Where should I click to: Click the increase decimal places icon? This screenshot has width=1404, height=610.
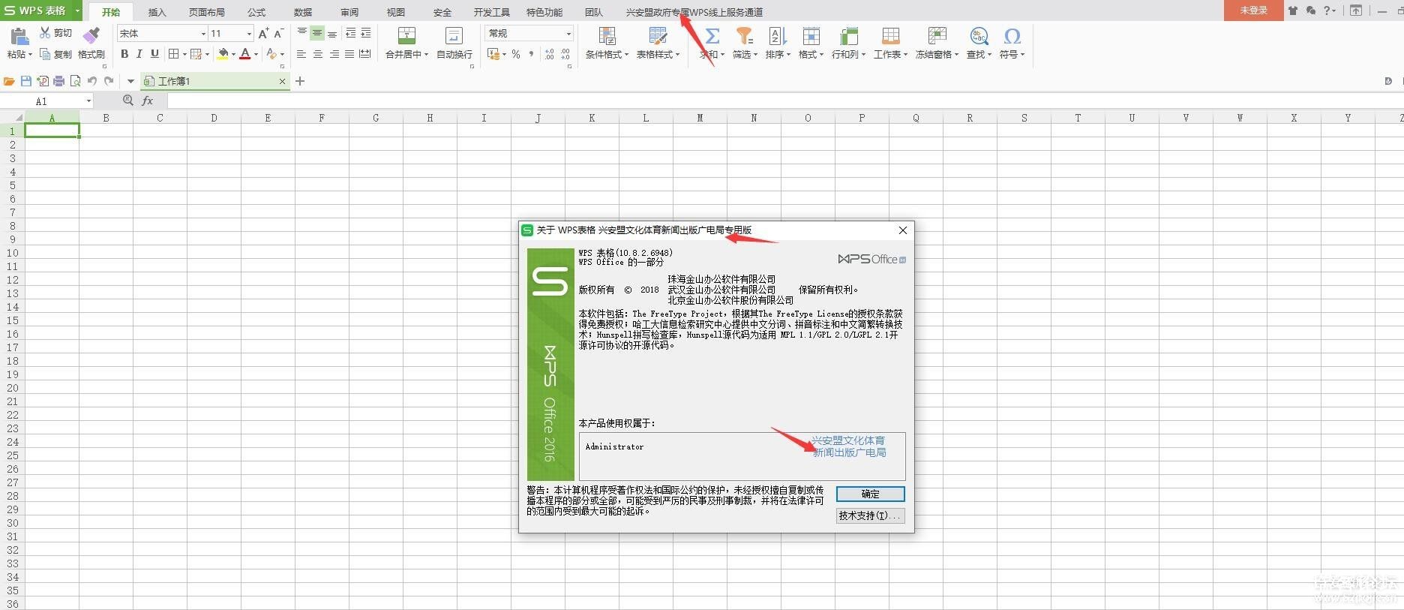(x=549, y=54)
